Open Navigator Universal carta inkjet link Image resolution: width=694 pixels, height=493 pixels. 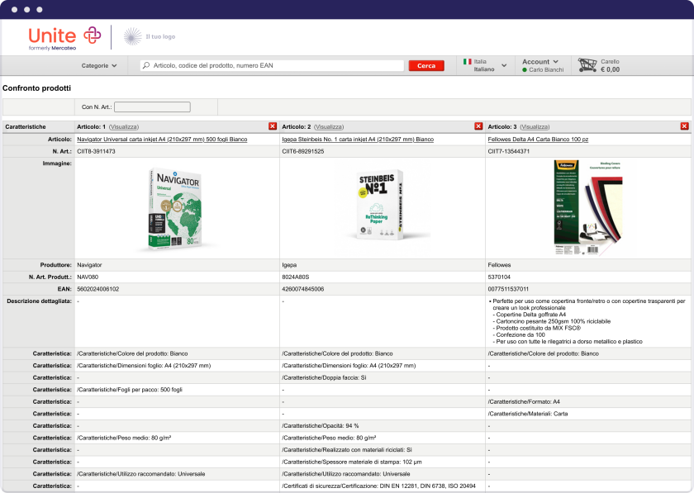(162, 139)
